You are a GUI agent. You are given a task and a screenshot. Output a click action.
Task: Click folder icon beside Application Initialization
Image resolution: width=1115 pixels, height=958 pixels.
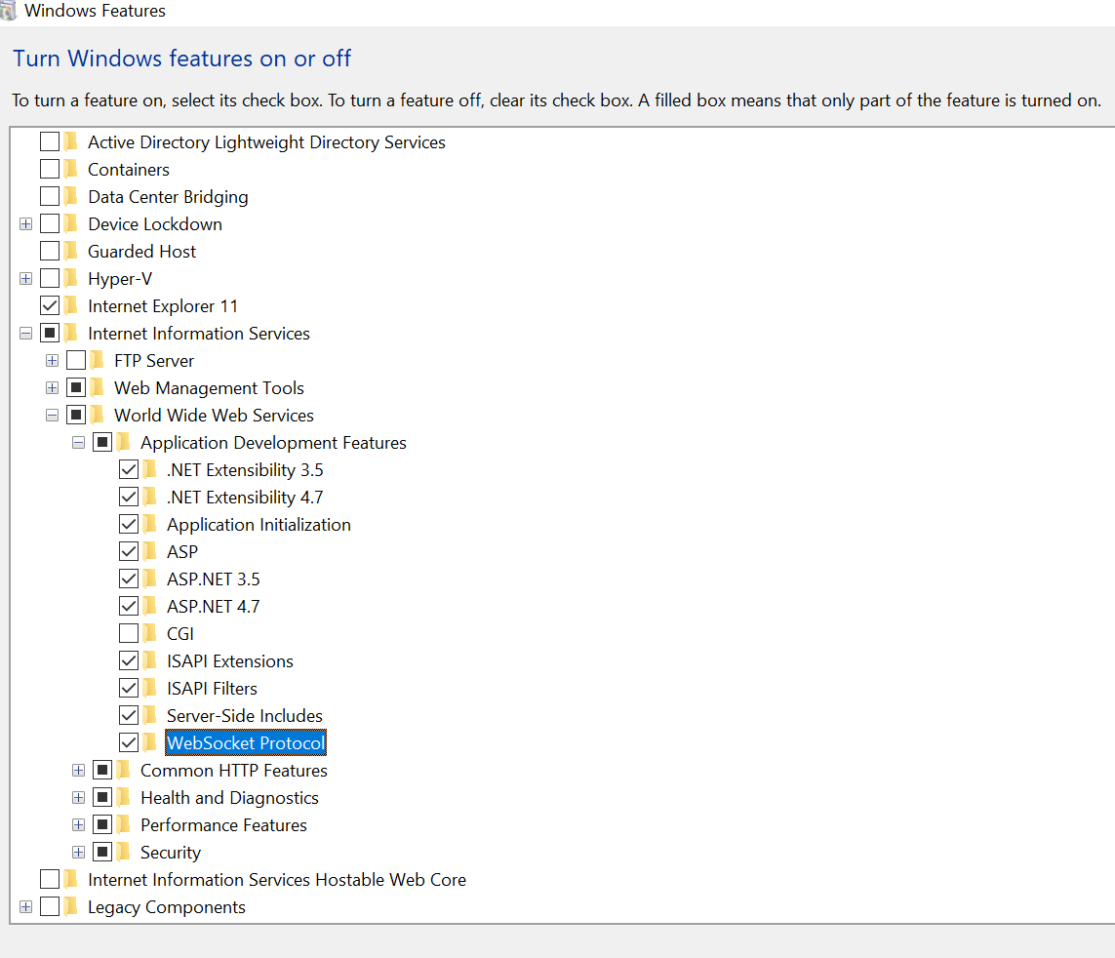click(x=149, y=525)
